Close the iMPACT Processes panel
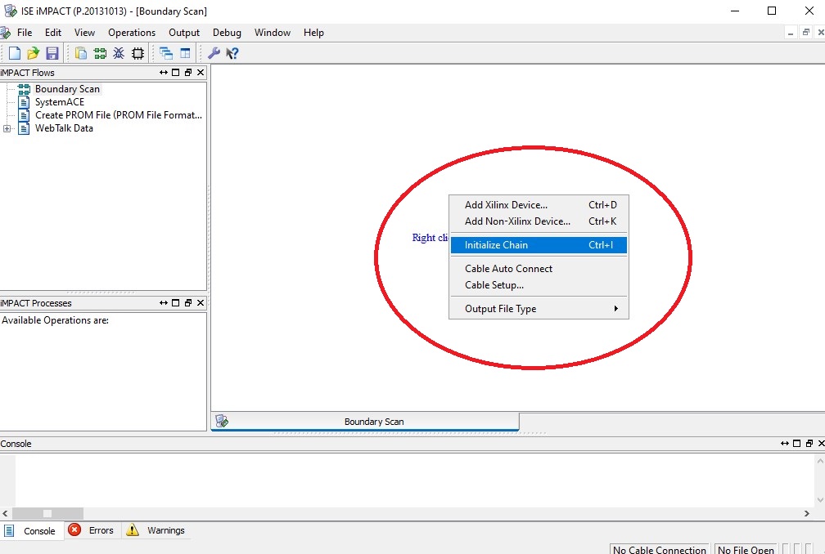 tap(201, 303)
